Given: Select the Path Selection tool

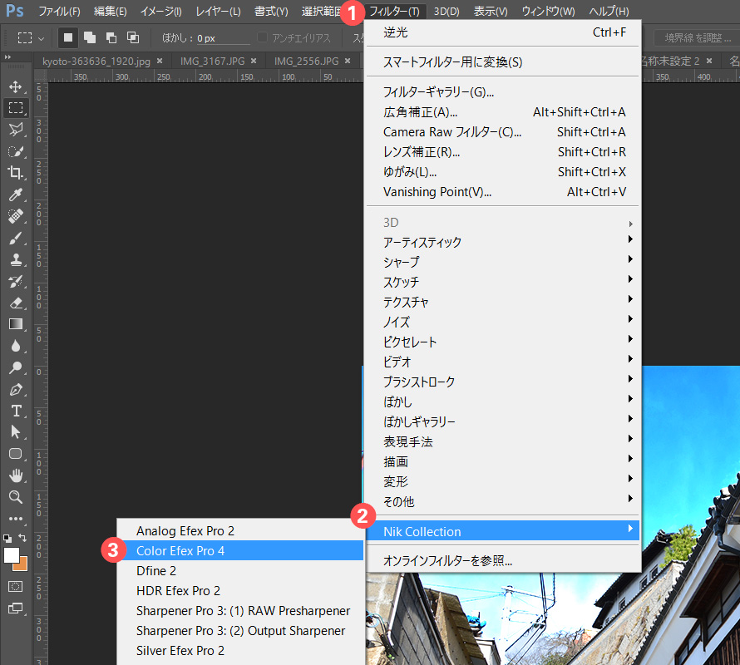Looking at the screenshot, I should (x=16, y=432).
